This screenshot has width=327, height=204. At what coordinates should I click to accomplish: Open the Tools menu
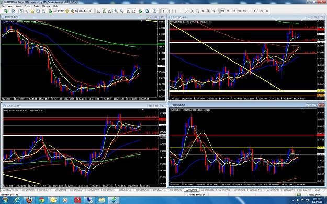(36, 6)
